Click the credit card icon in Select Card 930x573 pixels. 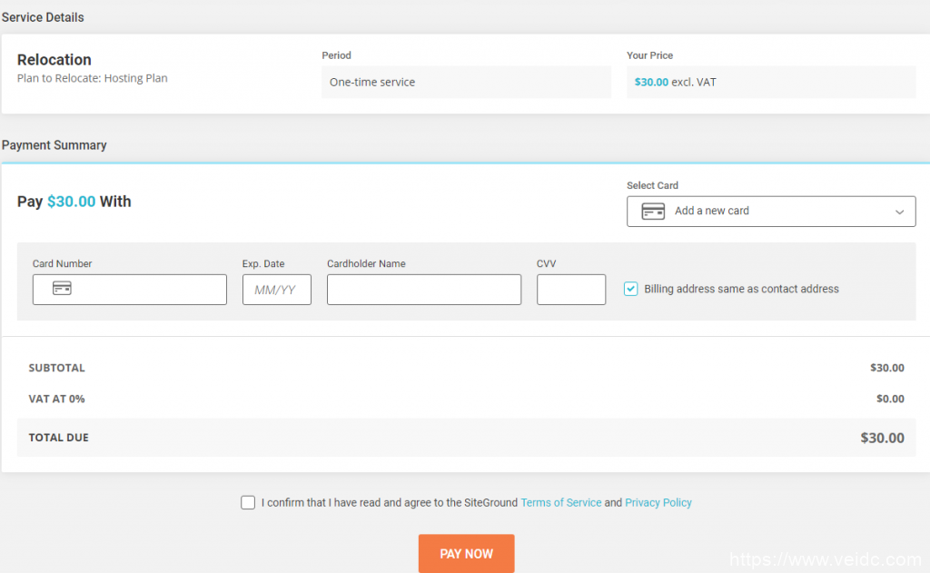(x=653, y=212)
